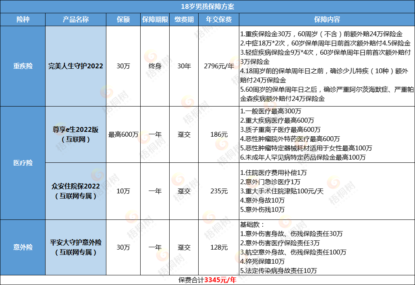
Task: Click the '30年' payment period cell
Action: point(184,66)
